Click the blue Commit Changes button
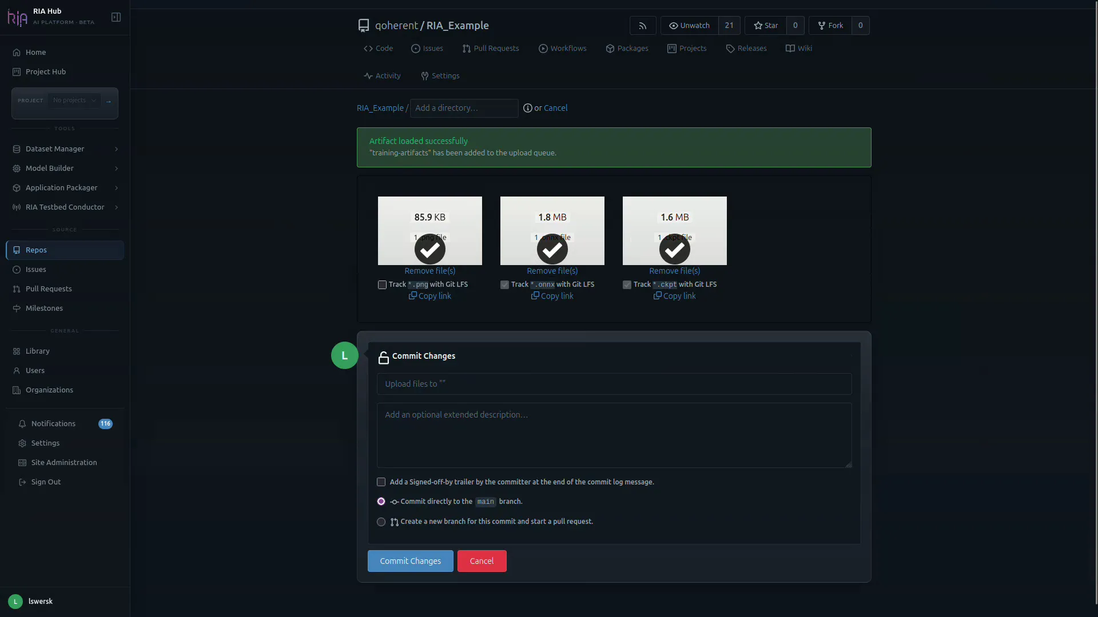This screenshot has height=617, width=1098. [x=411, y=561]
